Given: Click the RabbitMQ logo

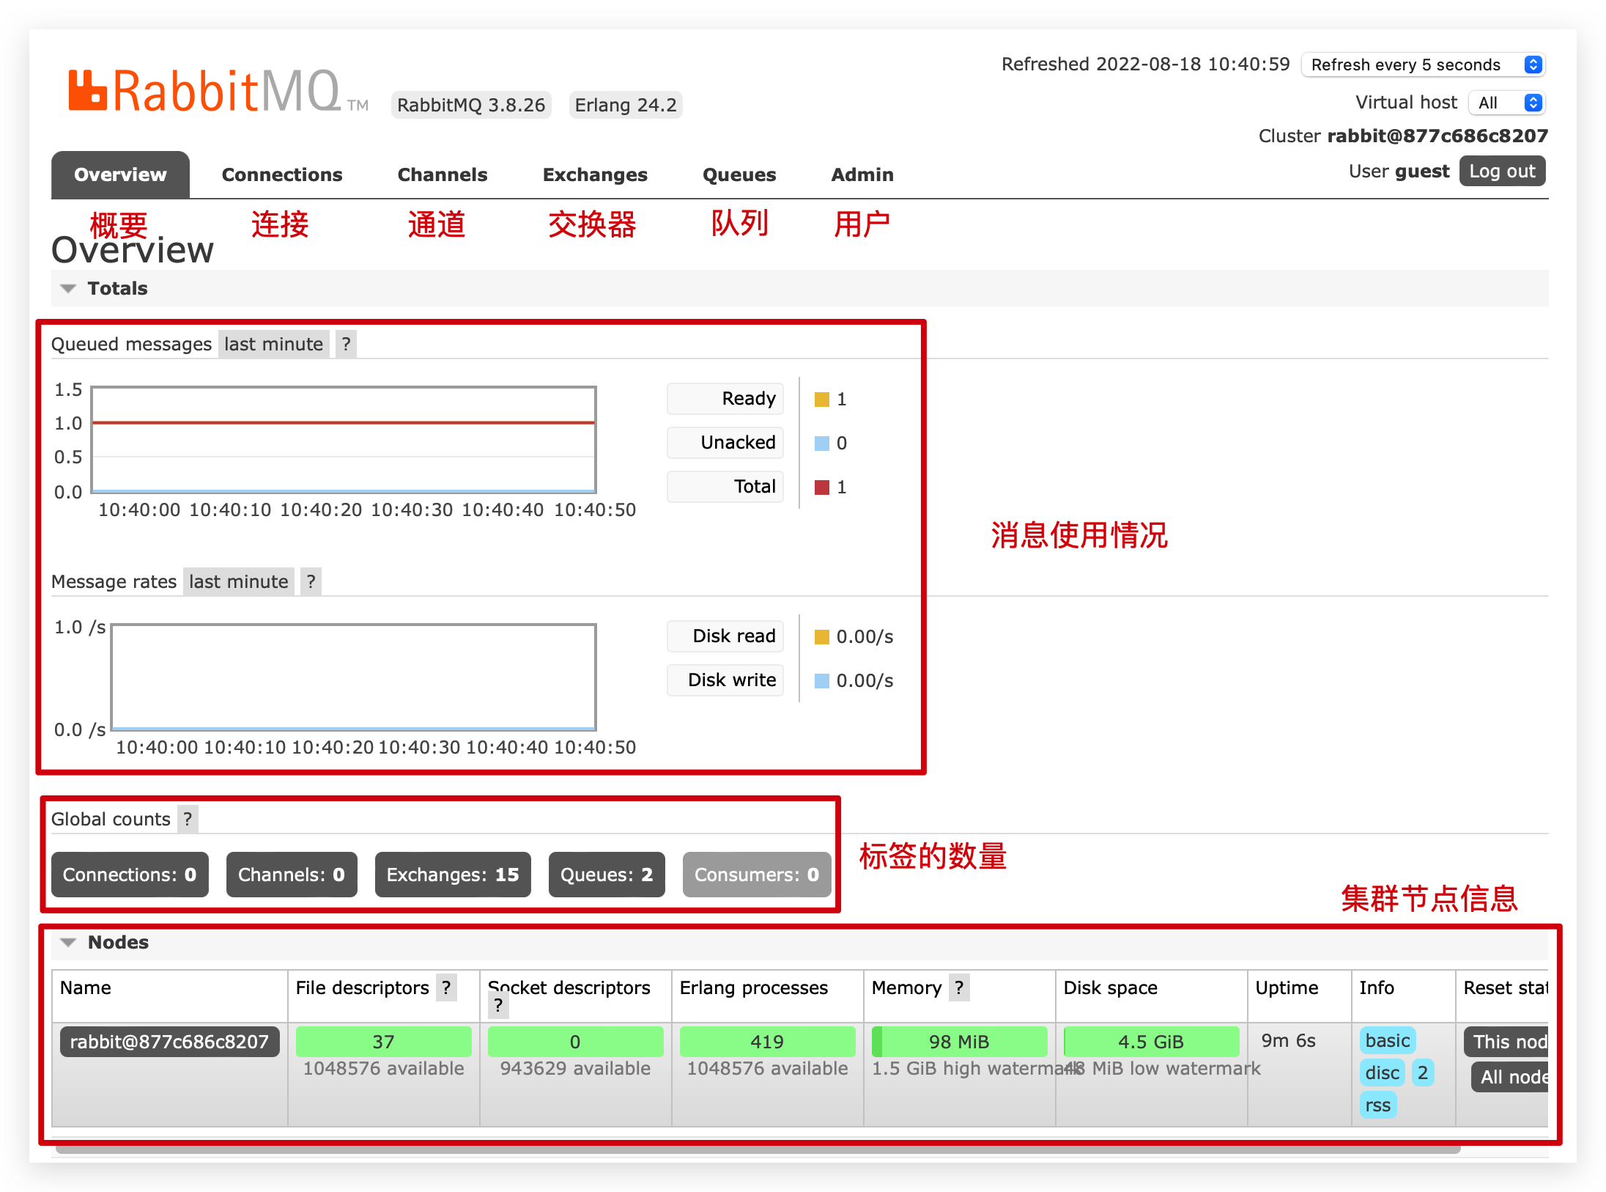Looking at the screenshot, I should coord(205,91).
